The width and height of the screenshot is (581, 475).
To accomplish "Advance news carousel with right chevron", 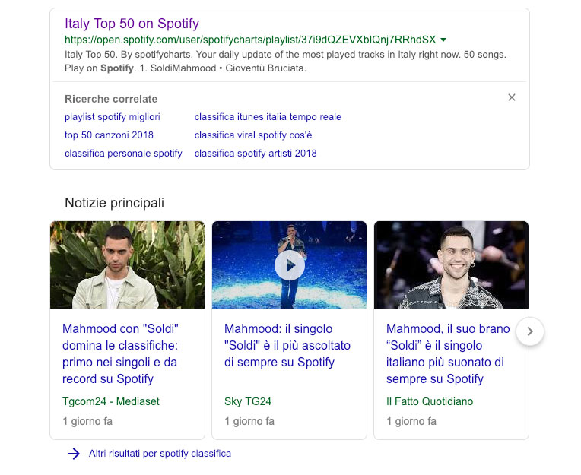I will 530,331.
